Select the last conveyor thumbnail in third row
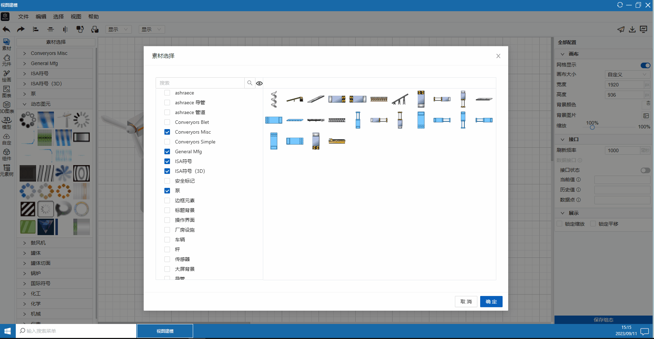 pyautogui.click(x=337, y=141)
